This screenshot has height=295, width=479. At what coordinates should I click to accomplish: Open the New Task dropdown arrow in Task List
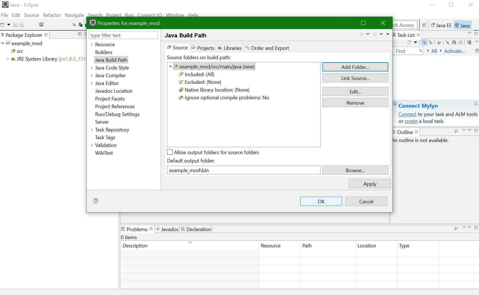(x=415, y=42)
